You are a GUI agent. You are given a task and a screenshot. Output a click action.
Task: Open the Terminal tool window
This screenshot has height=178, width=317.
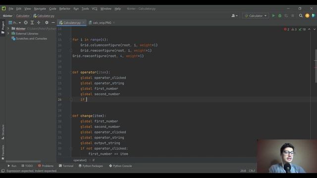click(66, 166)
